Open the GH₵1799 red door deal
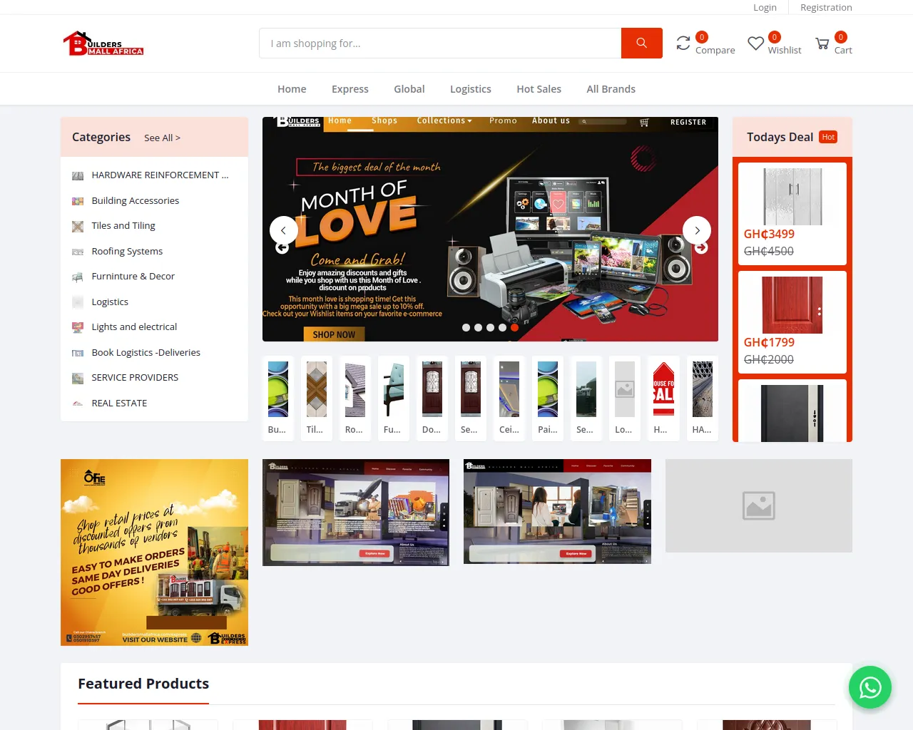The width and height of the screenshot is (913, 730). 792,322
